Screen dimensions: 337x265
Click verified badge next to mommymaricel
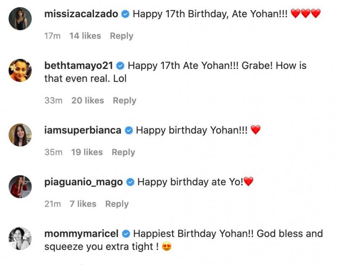click(126, 233)
